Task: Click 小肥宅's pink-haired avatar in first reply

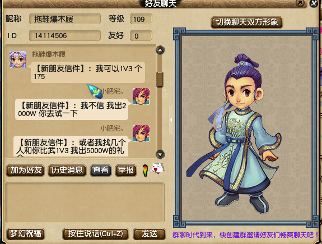Action: [141, 96]
